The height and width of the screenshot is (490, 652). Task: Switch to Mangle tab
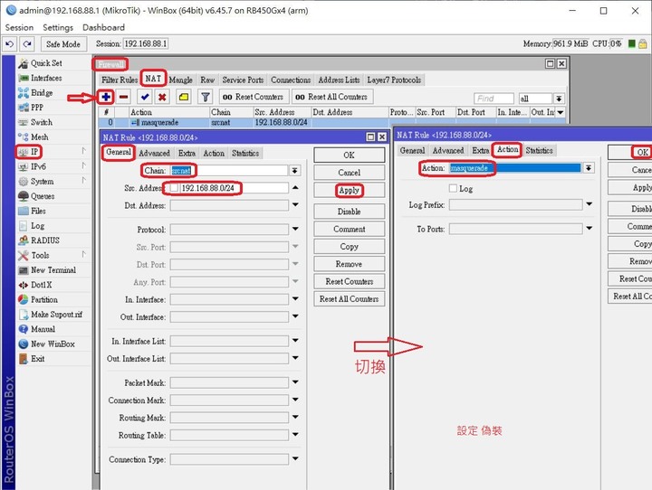[181, 80]
